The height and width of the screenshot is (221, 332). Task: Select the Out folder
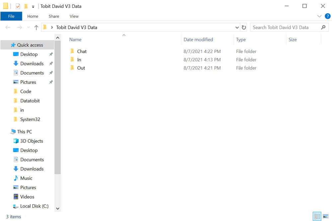(81, 68)
